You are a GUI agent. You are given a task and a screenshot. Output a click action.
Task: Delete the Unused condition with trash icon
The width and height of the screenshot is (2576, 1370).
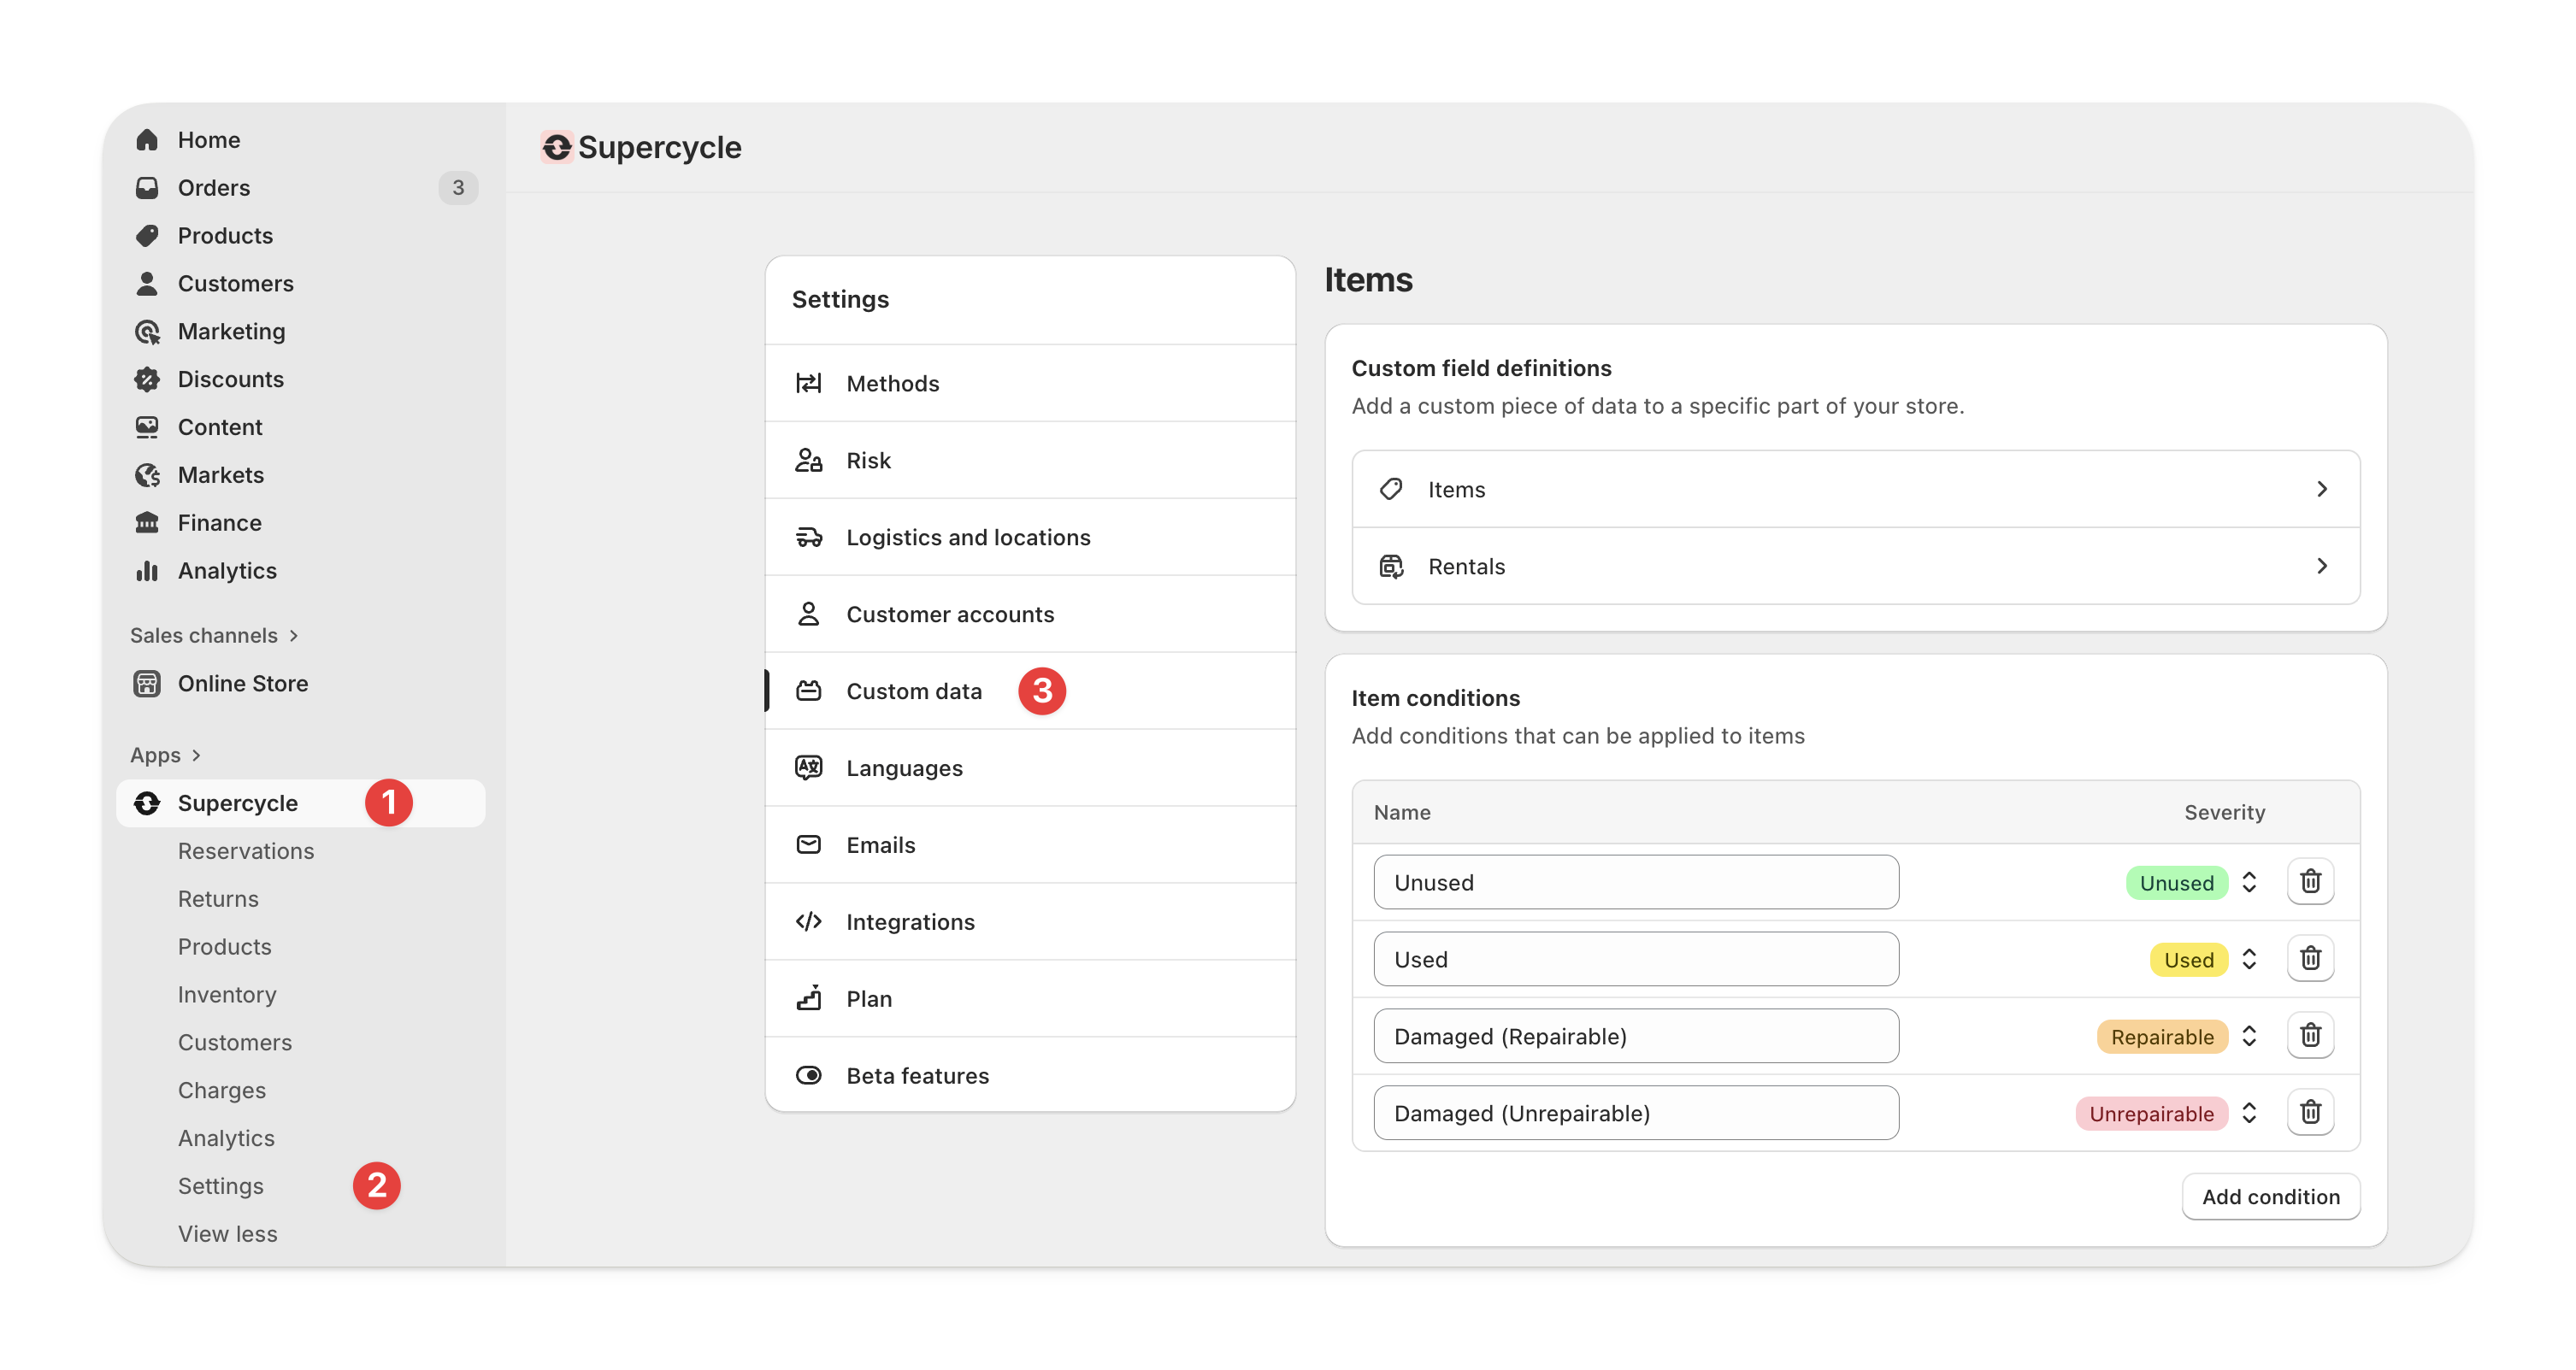(2310, 881)
